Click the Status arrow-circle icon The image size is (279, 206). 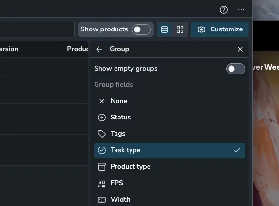[x=102, y=118]
